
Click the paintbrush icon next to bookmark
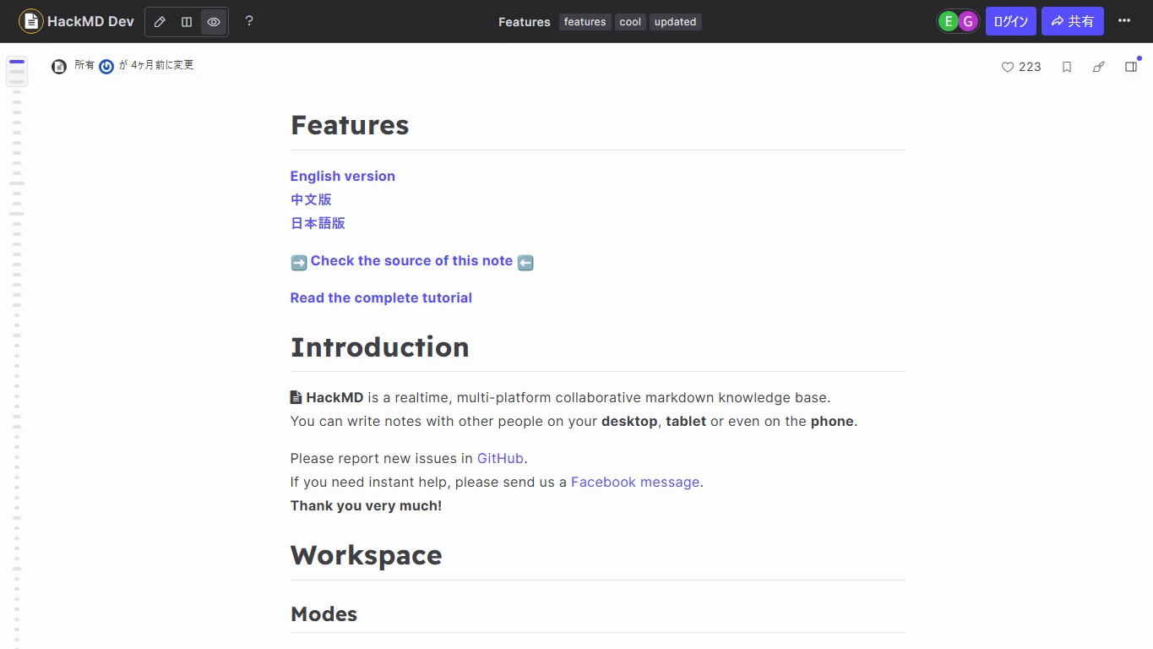point(1099,67)
